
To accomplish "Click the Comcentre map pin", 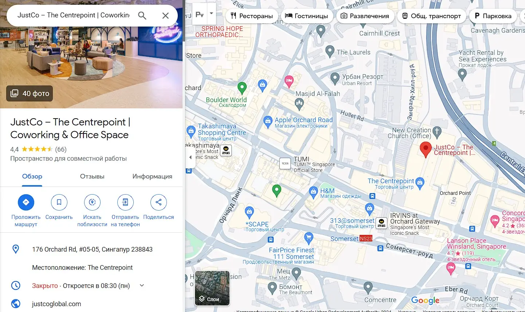I will coord(368,288).
